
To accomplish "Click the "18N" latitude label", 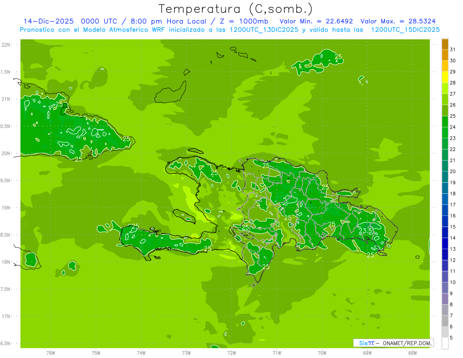I will tap(7, 262).
